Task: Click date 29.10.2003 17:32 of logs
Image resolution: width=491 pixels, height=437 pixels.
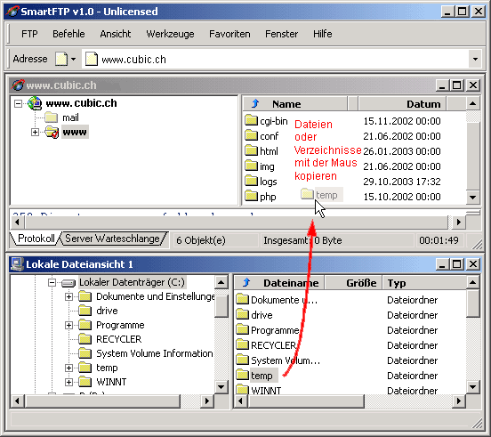Action: point(402,182)
